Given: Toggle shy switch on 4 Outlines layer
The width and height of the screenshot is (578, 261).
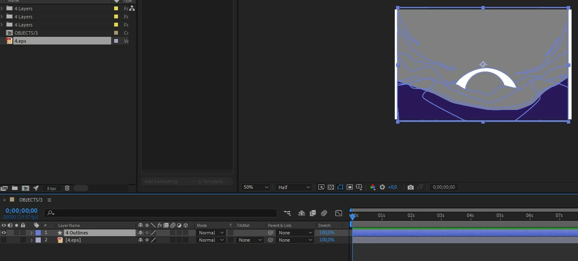Looking at the screenshot, I should (140, 233).
